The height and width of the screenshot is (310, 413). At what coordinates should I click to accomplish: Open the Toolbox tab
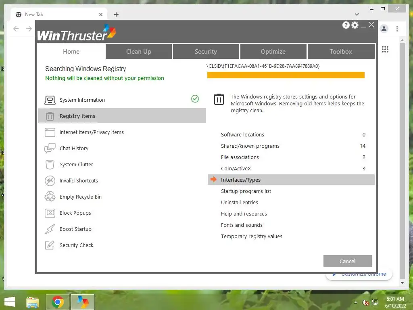pos(341,51)
